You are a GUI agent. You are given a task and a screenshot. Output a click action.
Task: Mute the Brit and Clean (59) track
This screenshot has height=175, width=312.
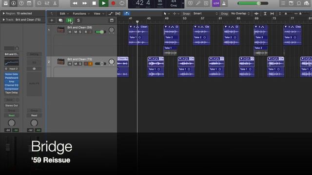coord(76,32)
